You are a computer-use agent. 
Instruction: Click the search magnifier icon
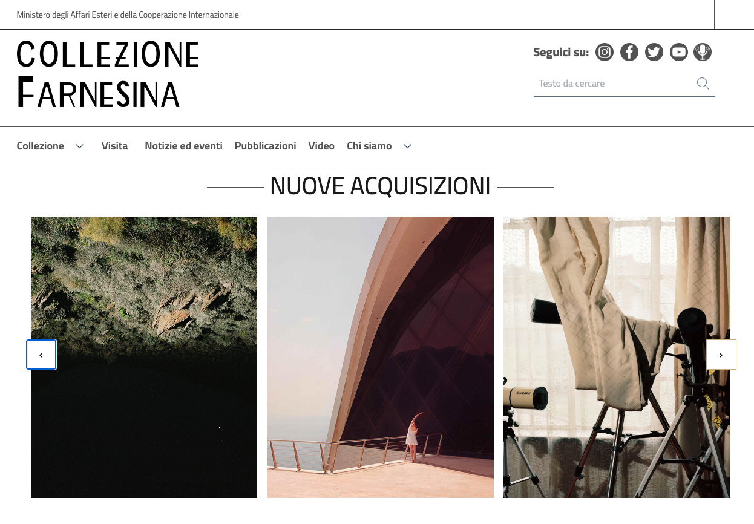tap(703, 84)
